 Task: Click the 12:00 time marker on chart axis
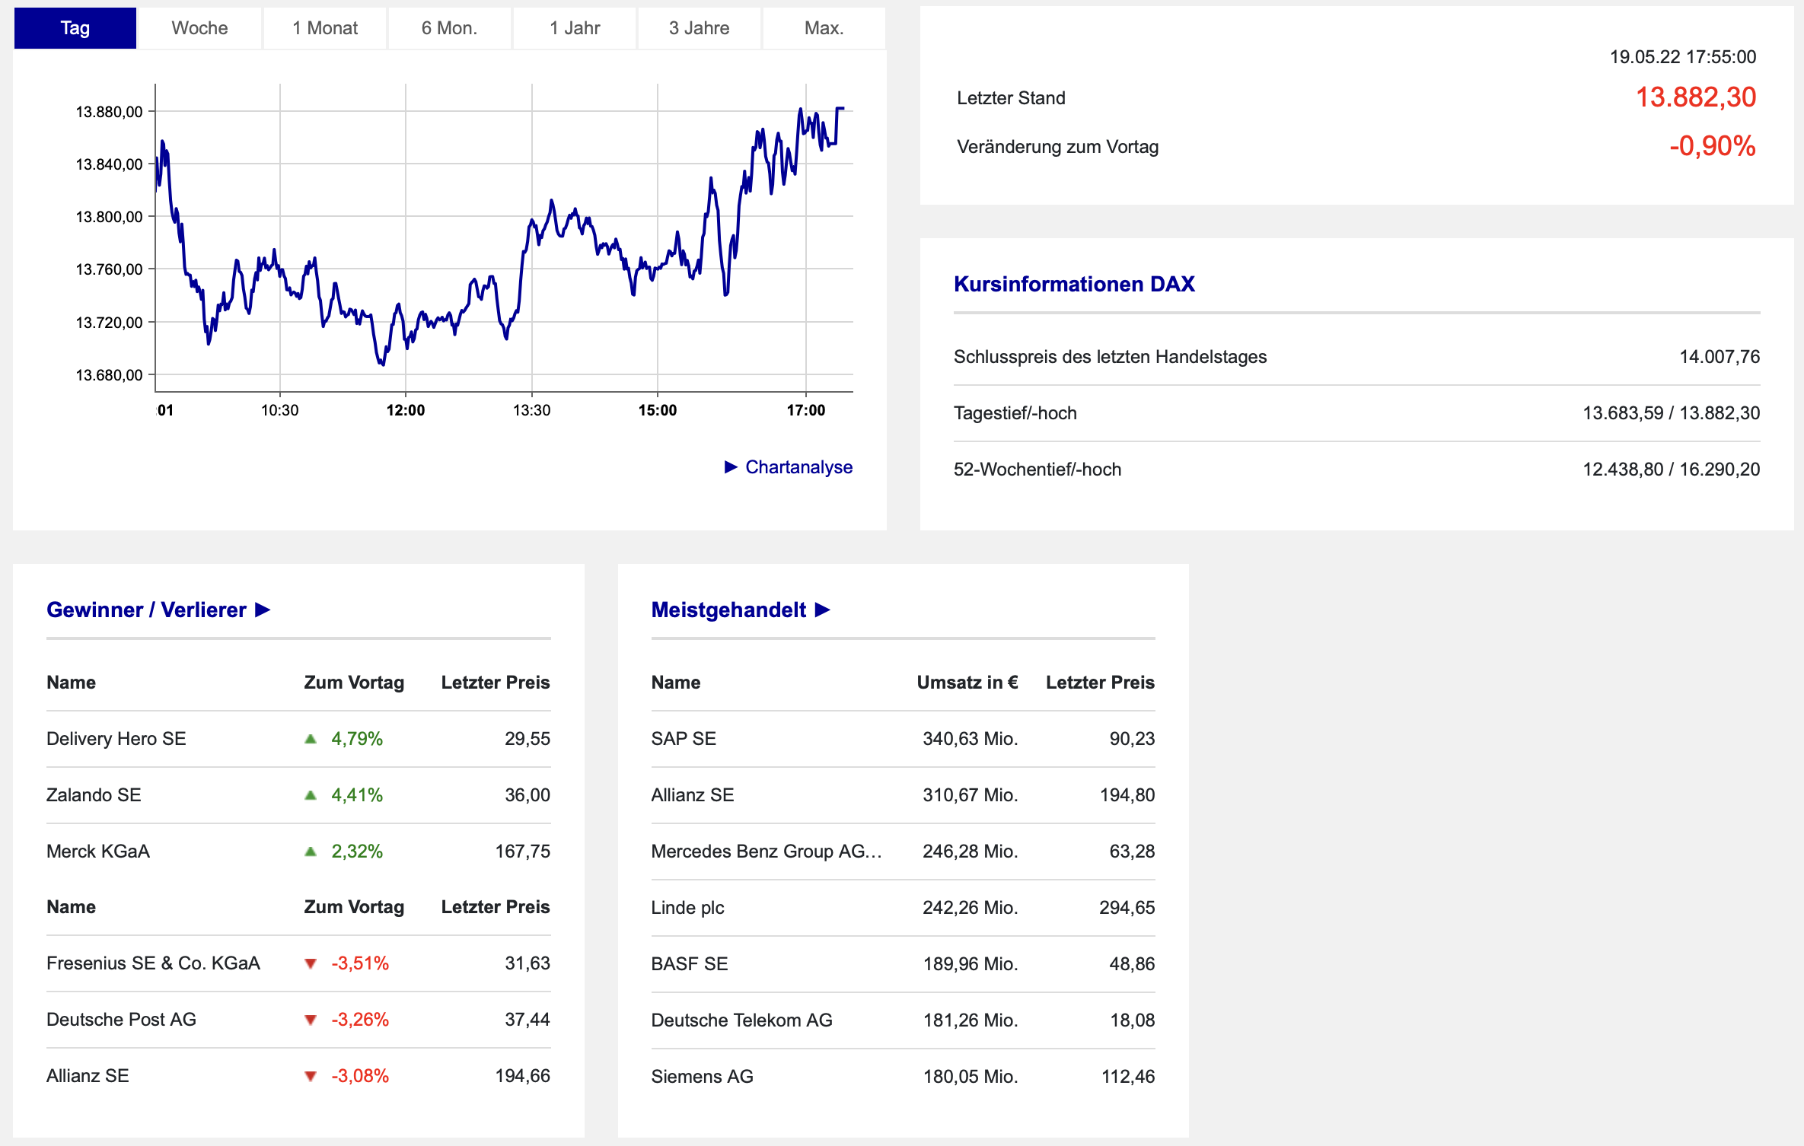point(406,411)
